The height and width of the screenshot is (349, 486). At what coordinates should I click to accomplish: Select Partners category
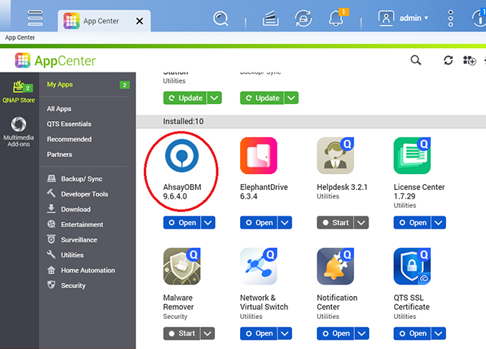(59, 154)
